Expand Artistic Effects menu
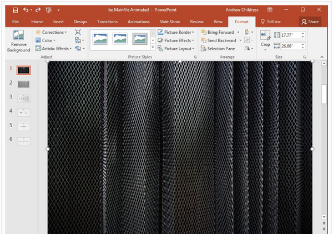The width and height of the screenshot is (333, 234). point(53,49)
